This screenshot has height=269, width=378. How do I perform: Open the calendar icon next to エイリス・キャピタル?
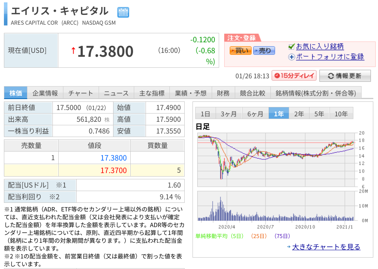(123, 13)
